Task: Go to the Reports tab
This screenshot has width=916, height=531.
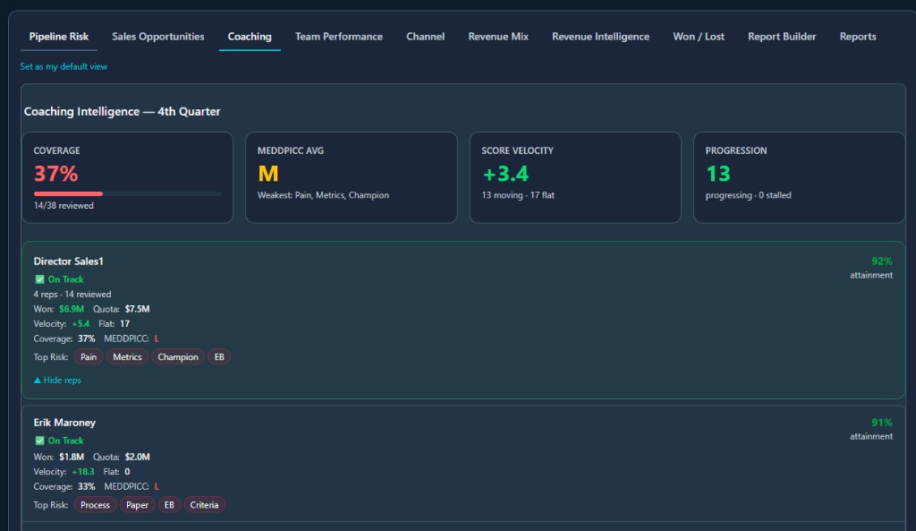Action: click(858, 36)
